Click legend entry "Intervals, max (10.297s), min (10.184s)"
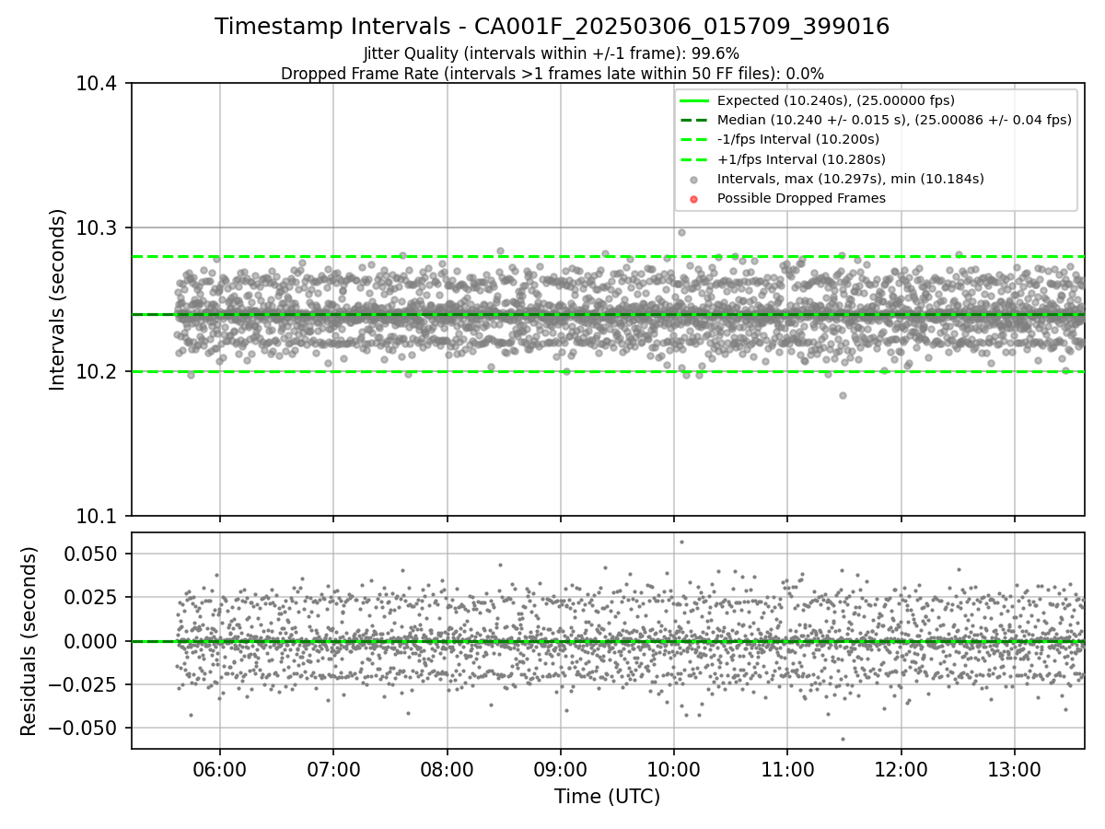 tap(851, 179)
